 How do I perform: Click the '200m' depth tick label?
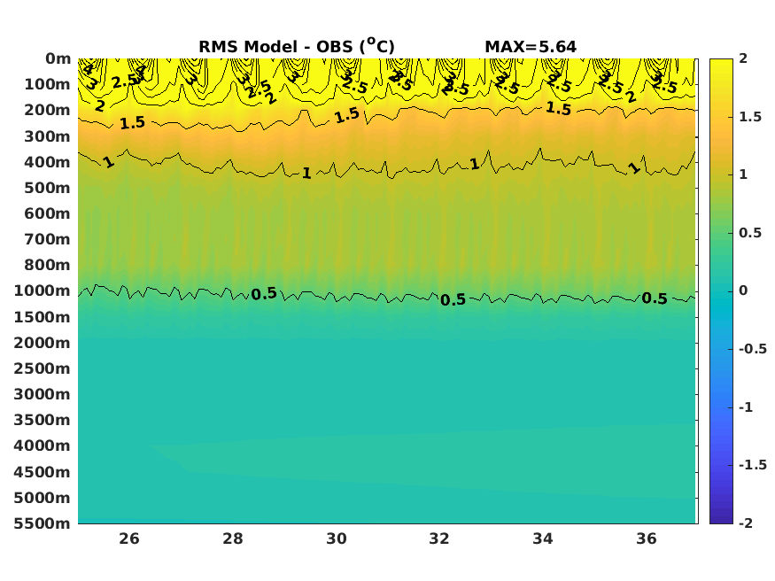click(48, 110)
